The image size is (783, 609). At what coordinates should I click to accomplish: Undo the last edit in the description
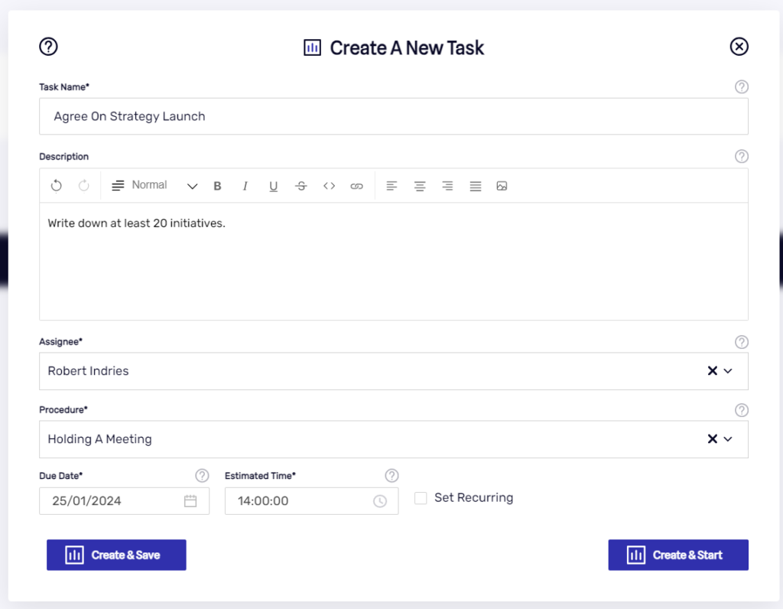tap(54, 185)
